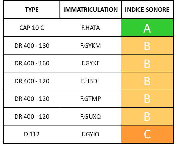Image resolution: width=177 pixels, height=146 pixels.
Task: Select the CAP 10 C cell
Action: [x=32, y=28]
